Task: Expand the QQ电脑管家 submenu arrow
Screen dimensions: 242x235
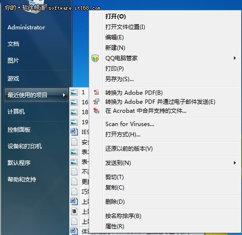Action: pos(235,58)
